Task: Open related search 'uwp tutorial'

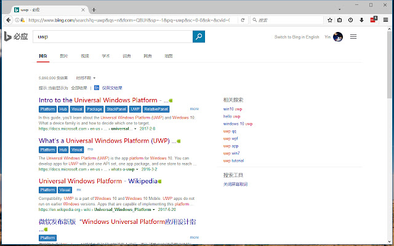Action: [x=233, y=161]
